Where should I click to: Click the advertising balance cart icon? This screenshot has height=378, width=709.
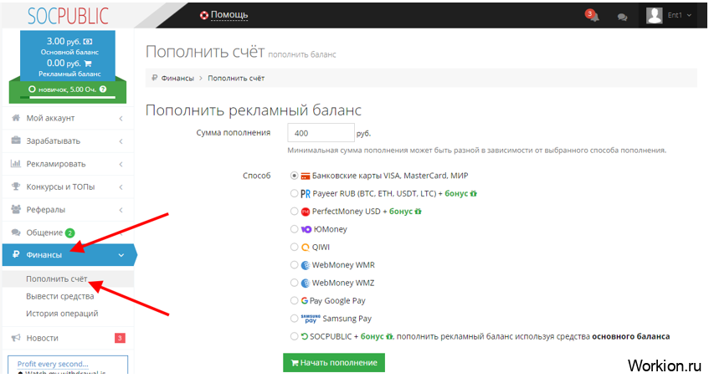coord(88,64)
